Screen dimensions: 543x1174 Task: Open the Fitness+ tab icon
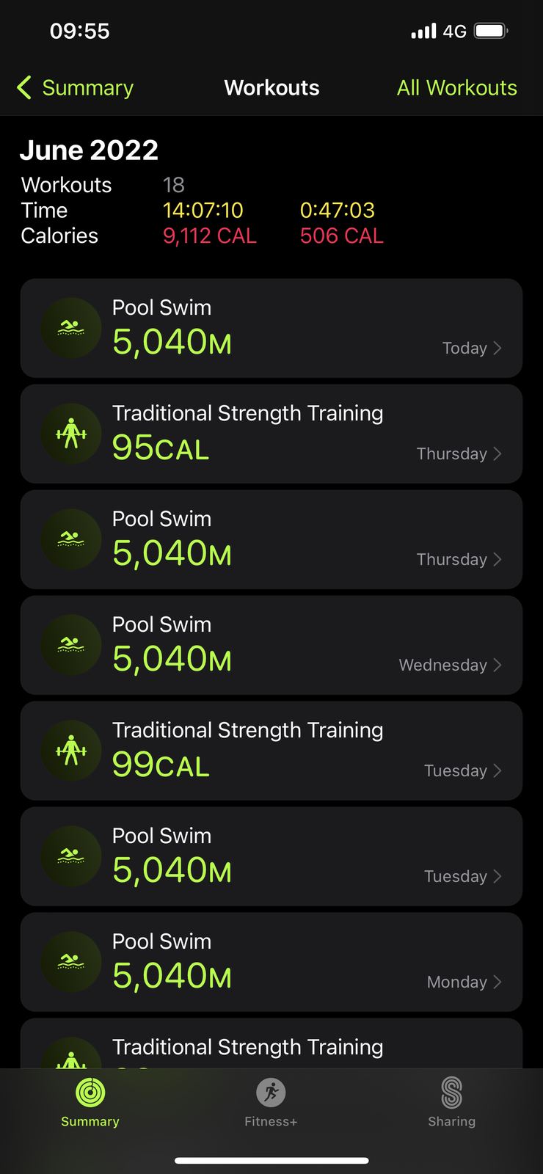271,1093
